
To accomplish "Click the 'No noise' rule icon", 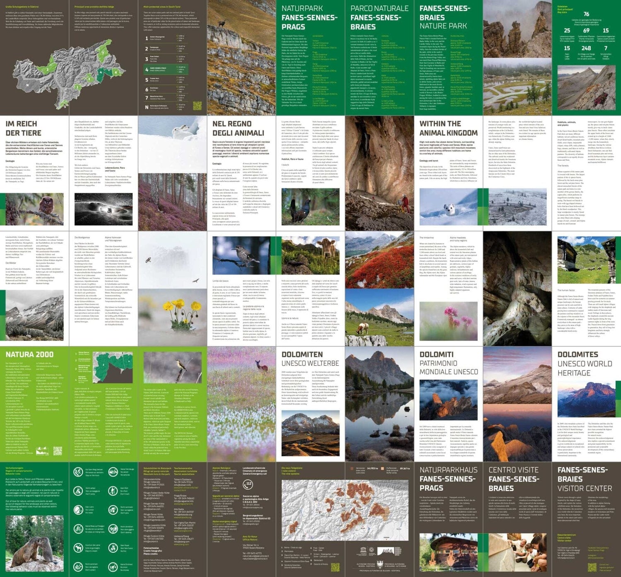I will tap(78, 509).
